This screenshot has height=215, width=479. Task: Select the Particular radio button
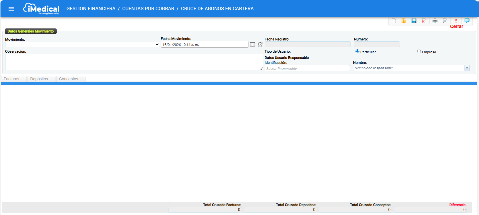click(x=357, y=51)
